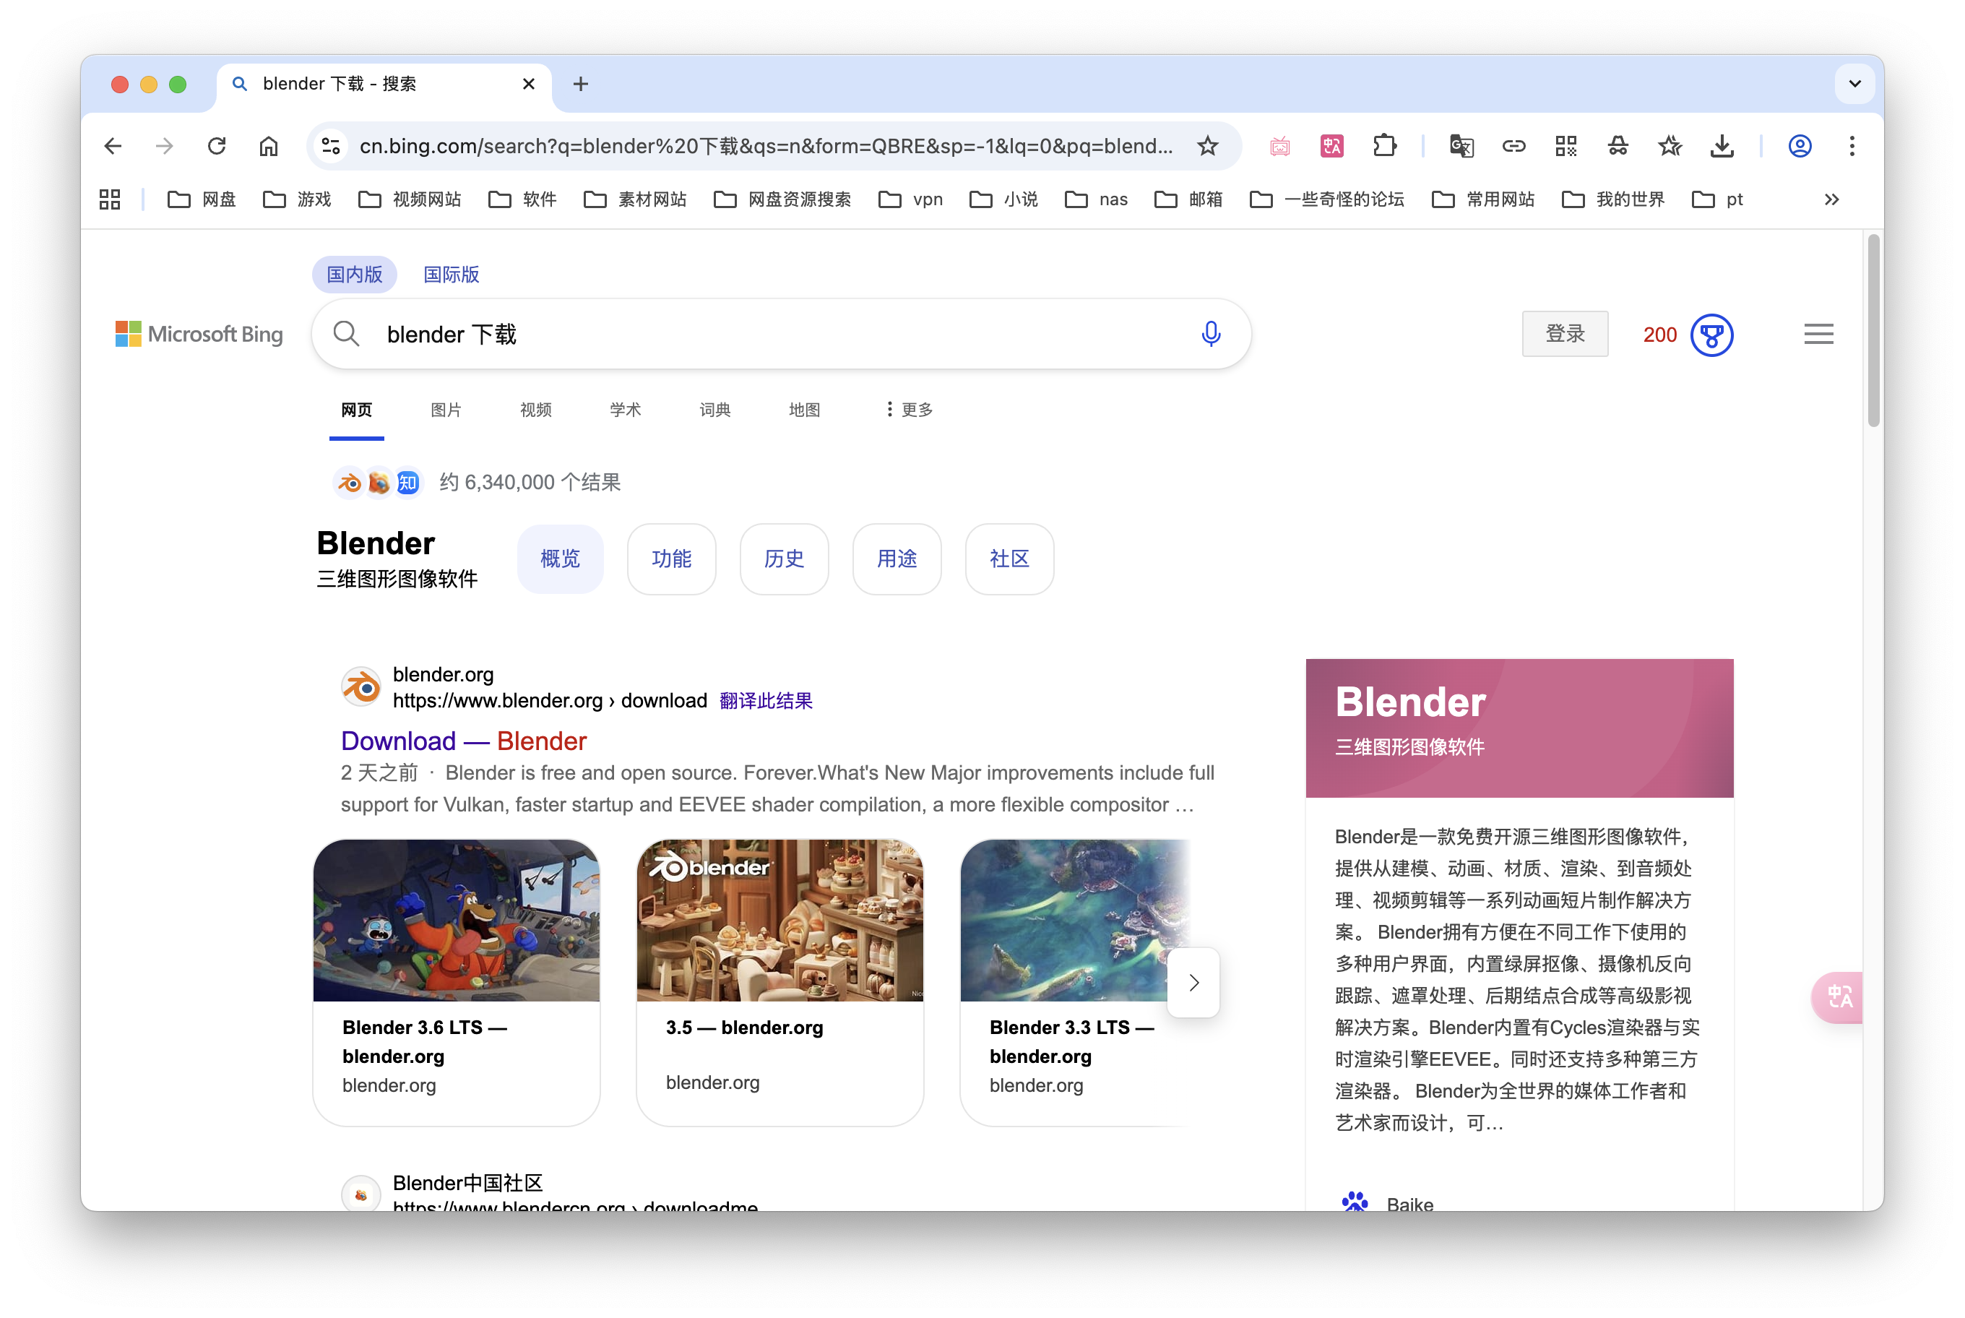
Task: Click the 登录 button
Action: (1564, 334)
